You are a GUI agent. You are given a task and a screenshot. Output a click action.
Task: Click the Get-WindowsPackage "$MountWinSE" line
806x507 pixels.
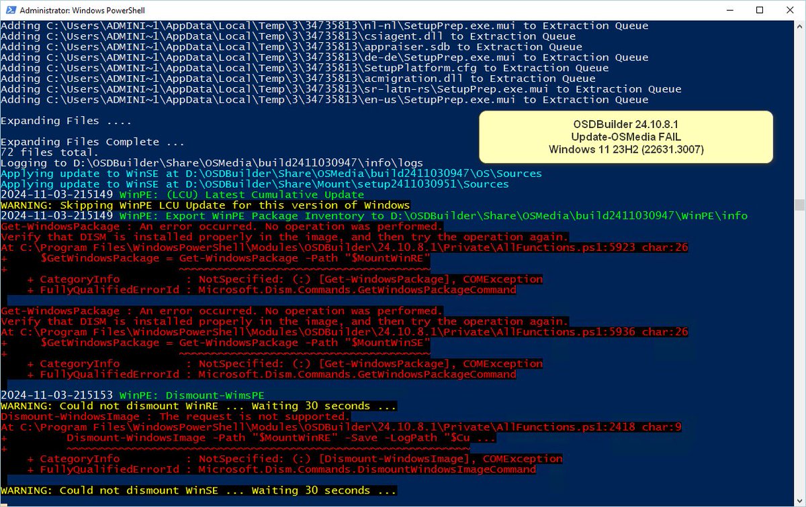tap(215, 343)
